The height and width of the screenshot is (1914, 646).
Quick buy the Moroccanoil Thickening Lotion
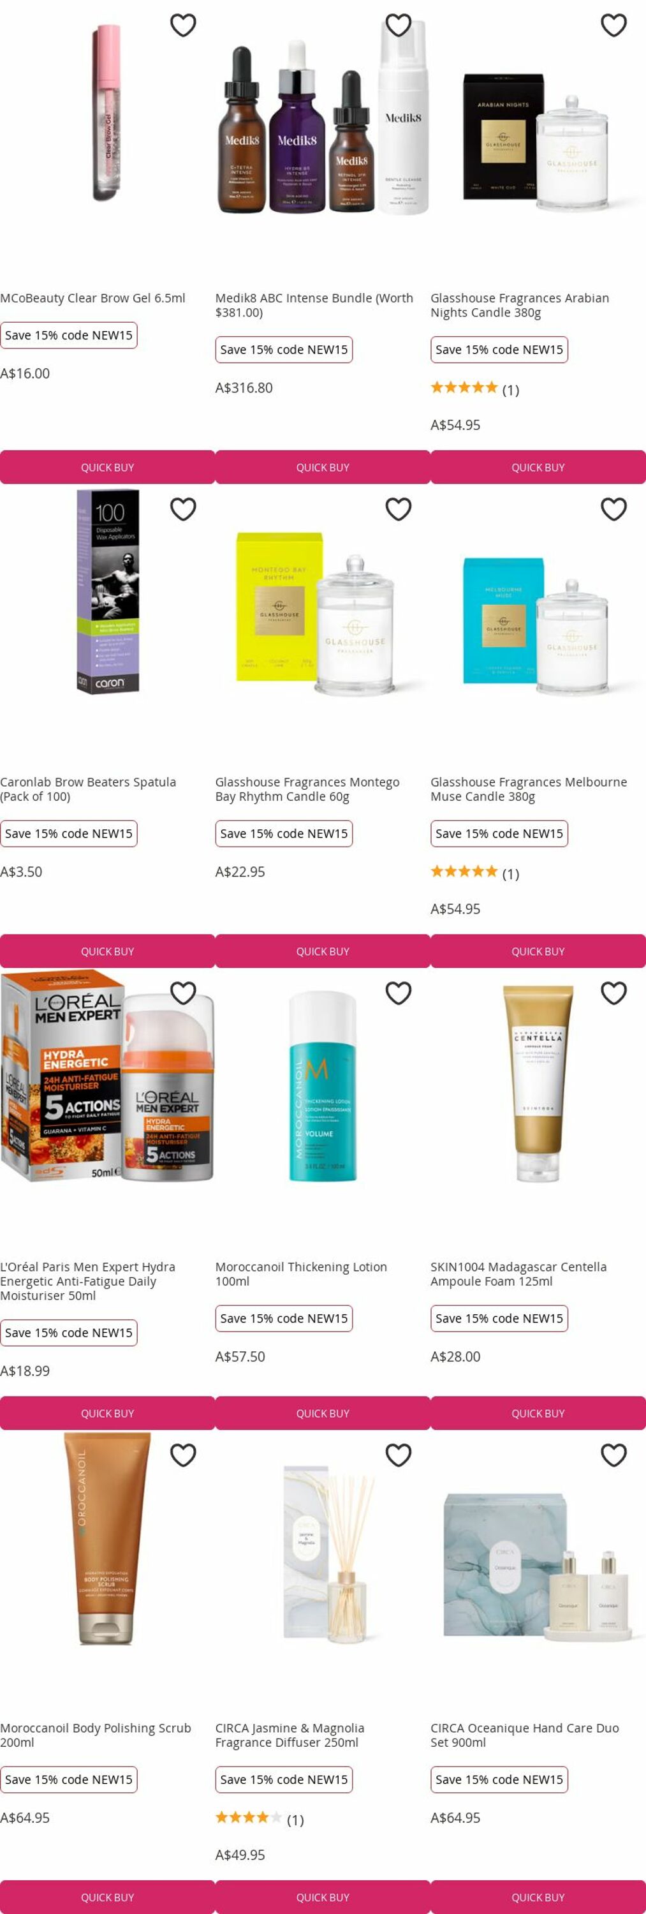pos(323,1413)
